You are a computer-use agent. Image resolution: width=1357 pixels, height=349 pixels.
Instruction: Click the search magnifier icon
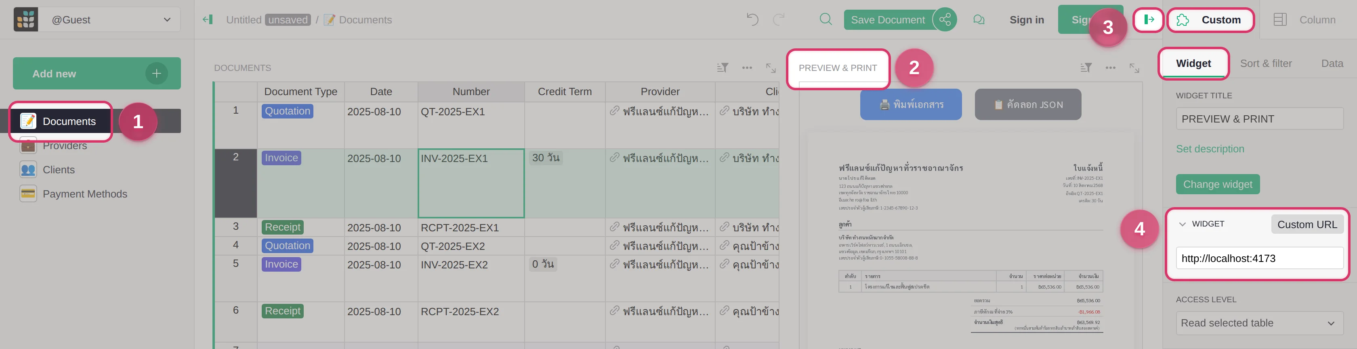[x=826, y=20]
